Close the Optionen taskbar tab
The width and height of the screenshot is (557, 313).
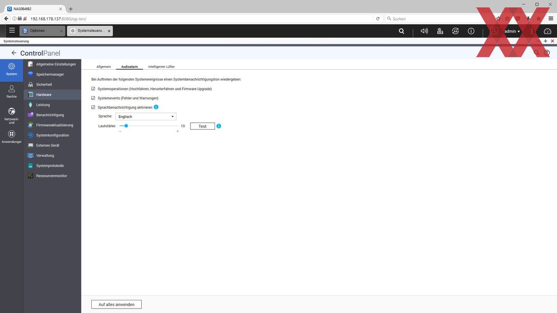tap(61, 31)
